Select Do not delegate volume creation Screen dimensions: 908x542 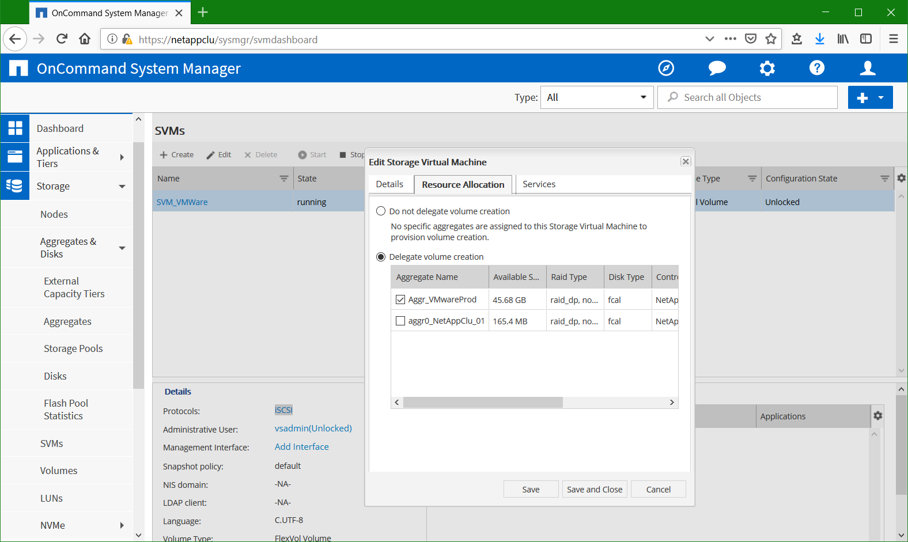point(381,211)
